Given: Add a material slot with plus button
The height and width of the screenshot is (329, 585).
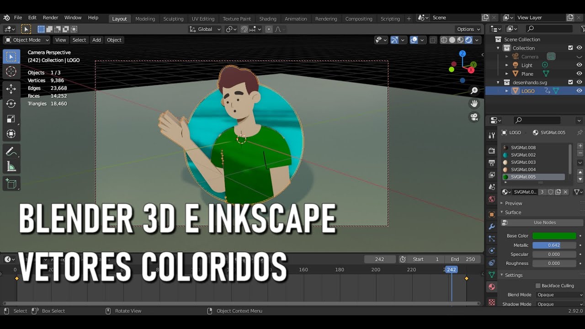Looking at the screenshot, I should point(580,146).
